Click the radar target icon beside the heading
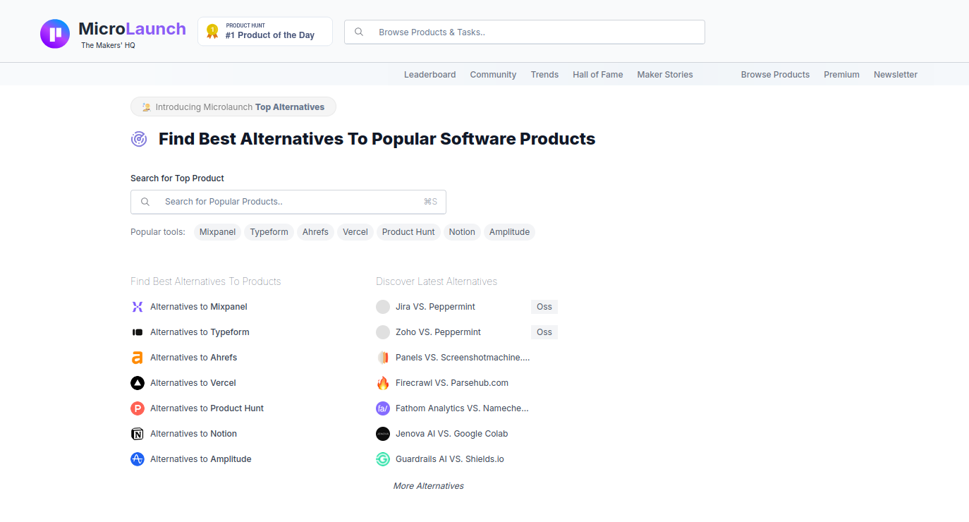This screenshot has width=969, height=522. click(x=139, y=139)
